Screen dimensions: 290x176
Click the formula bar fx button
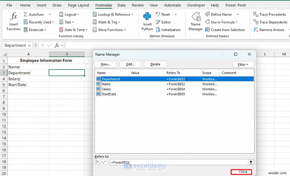coord(57,45)
